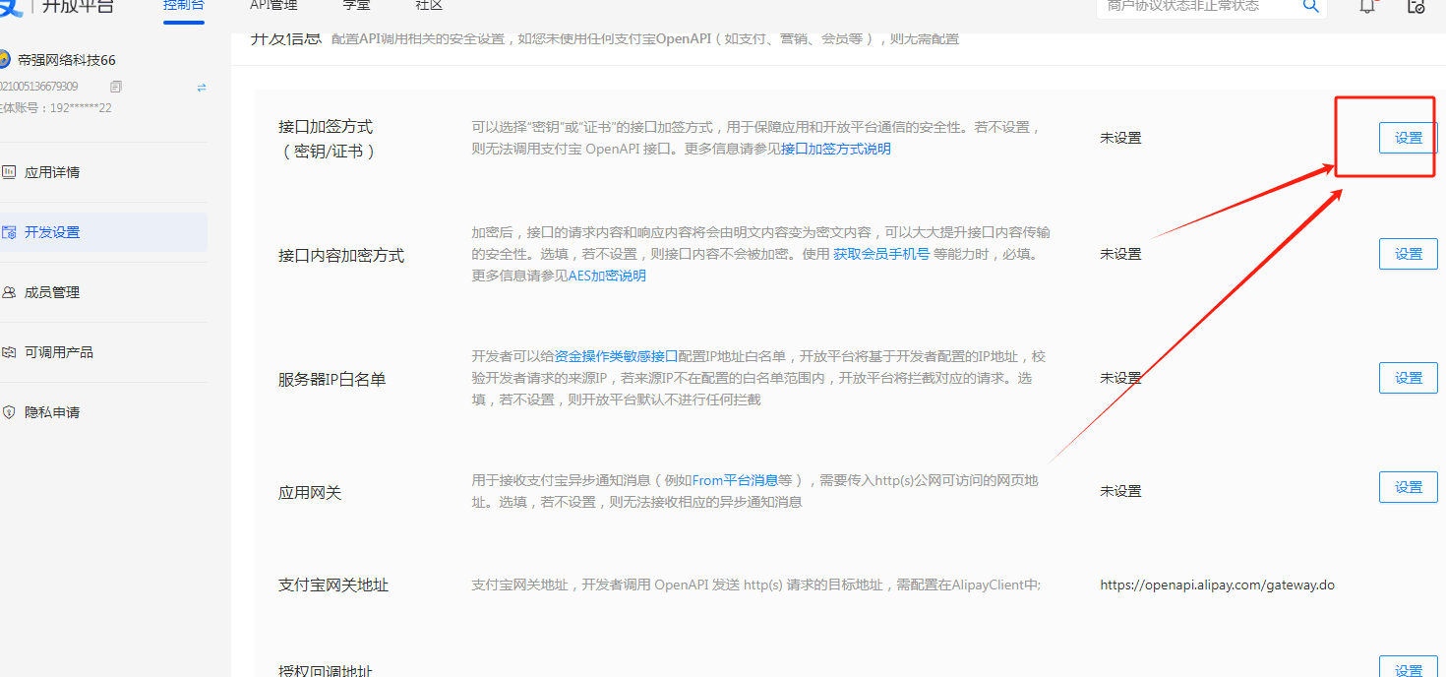Click 设置 for 服务器IP白名单
Screen dimensions: 1446x677
point(1409,378)
